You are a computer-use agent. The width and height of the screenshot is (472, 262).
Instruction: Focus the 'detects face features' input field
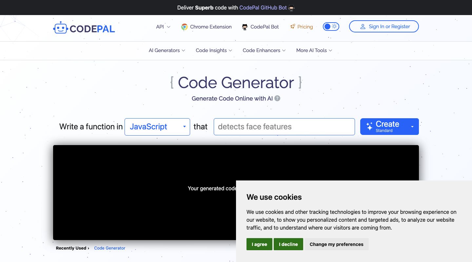click(284, 127)
